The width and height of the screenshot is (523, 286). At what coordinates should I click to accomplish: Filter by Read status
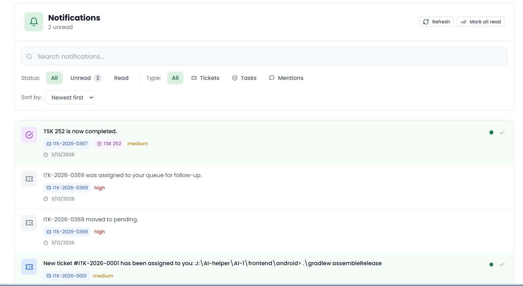pyautogui.click(x=121, y=78)
